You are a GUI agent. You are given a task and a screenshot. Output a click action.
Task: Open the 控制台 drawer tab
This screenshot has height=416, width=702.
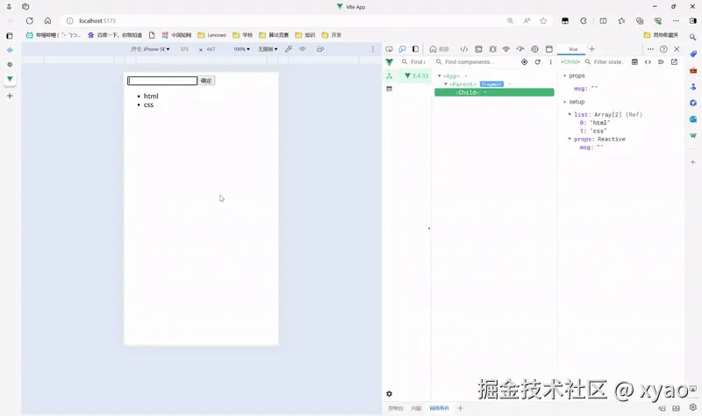pyautogui.click(x=396, y=408)
